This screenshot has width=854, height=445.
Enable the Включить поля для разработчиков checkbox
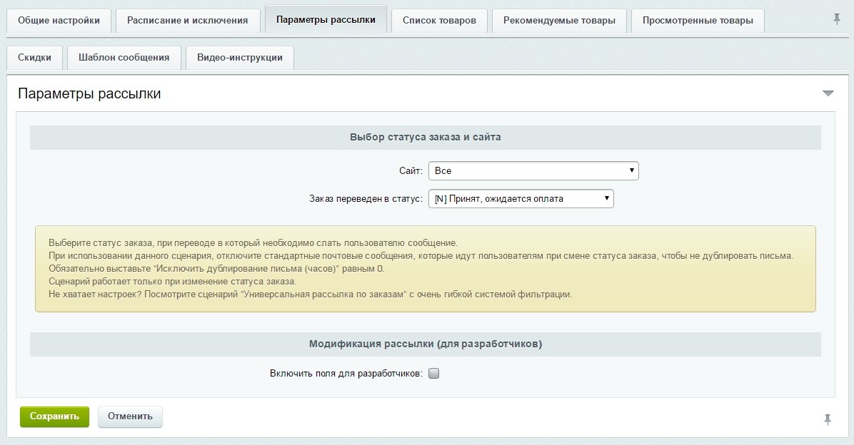coord(434,373)
